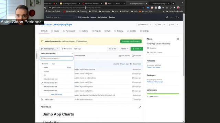220x123 pixels.
Task: Focus the GitHub Search or jump to field
Action: coord(60,17)
